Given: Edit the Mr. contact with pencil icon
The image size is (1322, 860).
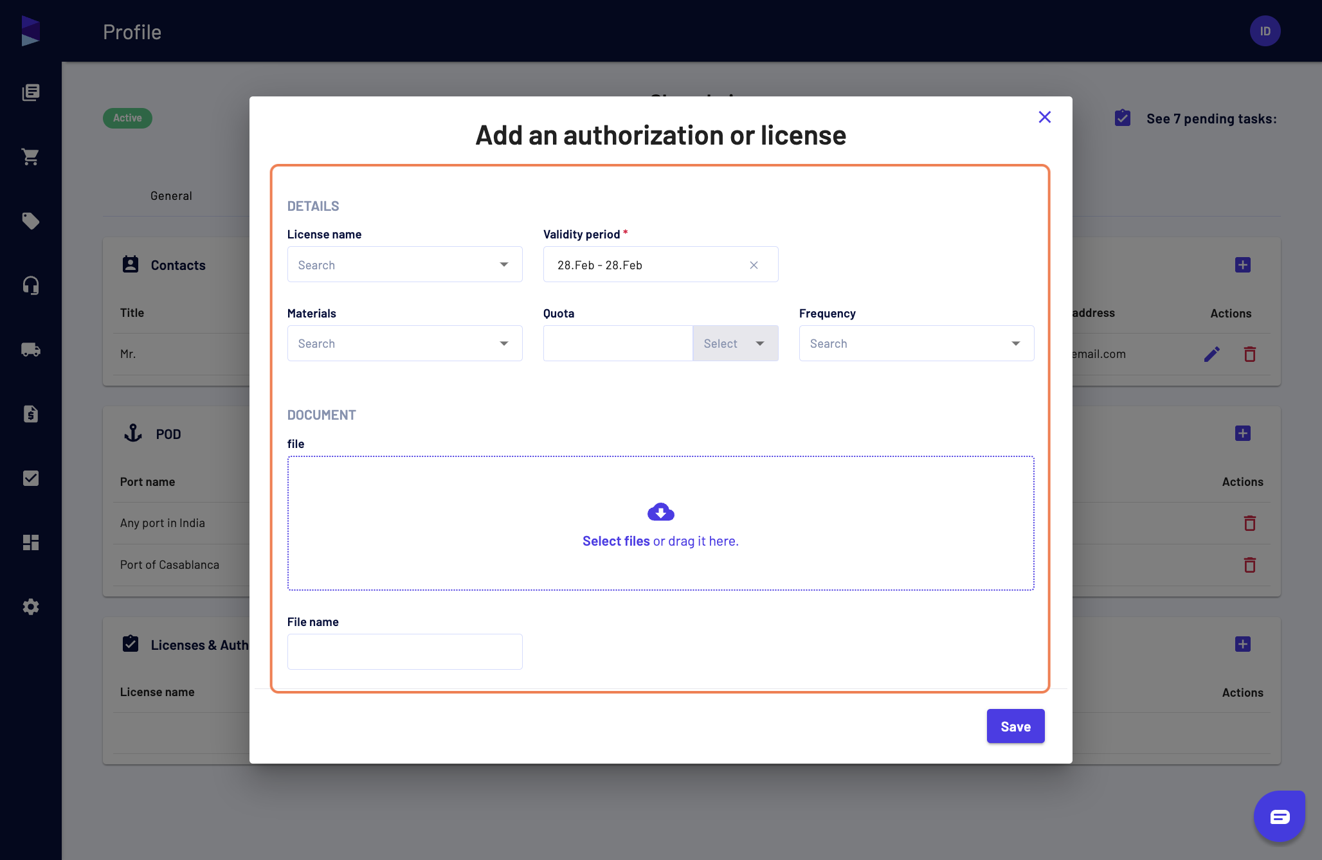Looking at the screenshot, I should click(x=1211, y=354).
